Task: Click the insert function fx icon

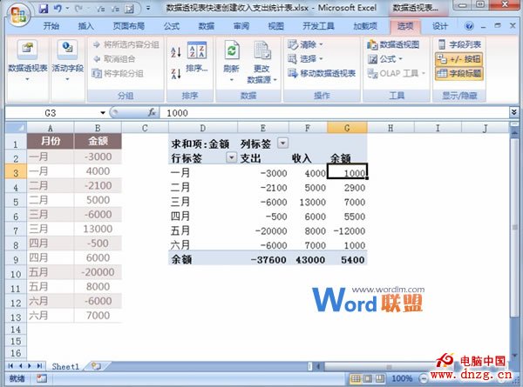Action: 152,113
